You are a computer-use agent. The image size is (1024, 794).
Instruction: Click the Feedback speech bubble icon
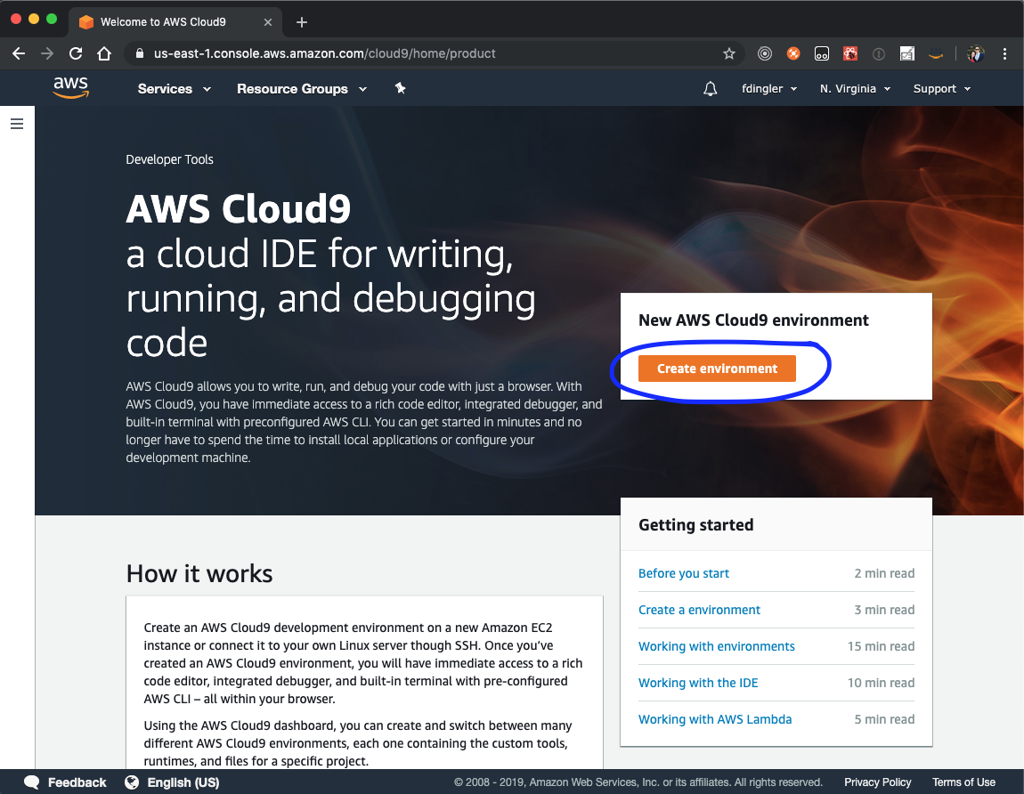coord(32,782)
